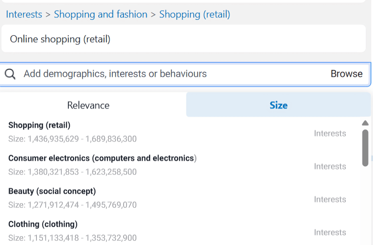
Task: Select Clothing (clothing) interest suggestion
Action: click(x=43, y=224)
